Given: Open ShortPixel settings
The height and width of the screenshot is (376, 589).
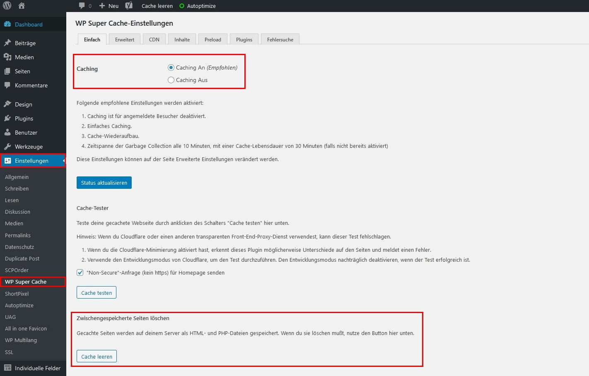Looking at the screenshot, I should [17, 294].
